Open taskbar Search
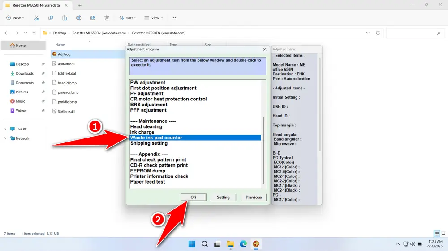Screen dimensions: 448x251 tap(205, 244)
